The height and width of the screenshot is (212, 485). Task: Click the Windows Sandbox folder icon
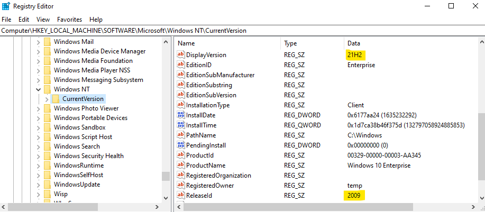47,127
